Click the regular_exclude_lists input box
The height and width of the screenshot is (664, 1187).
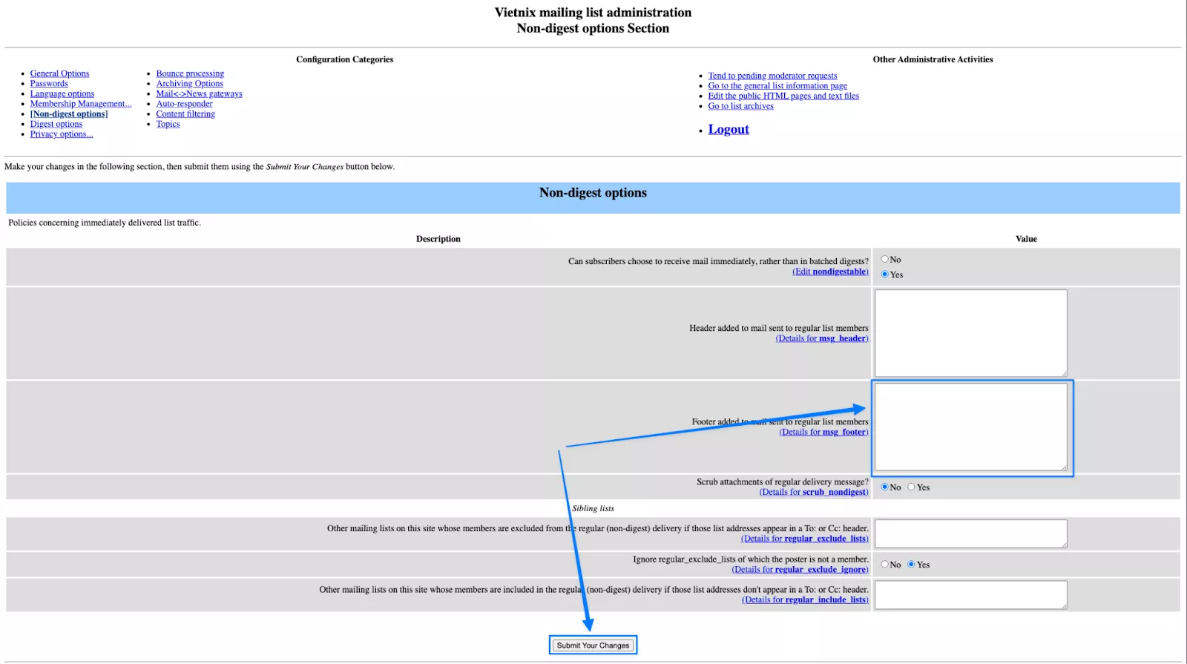coord(970,533)
